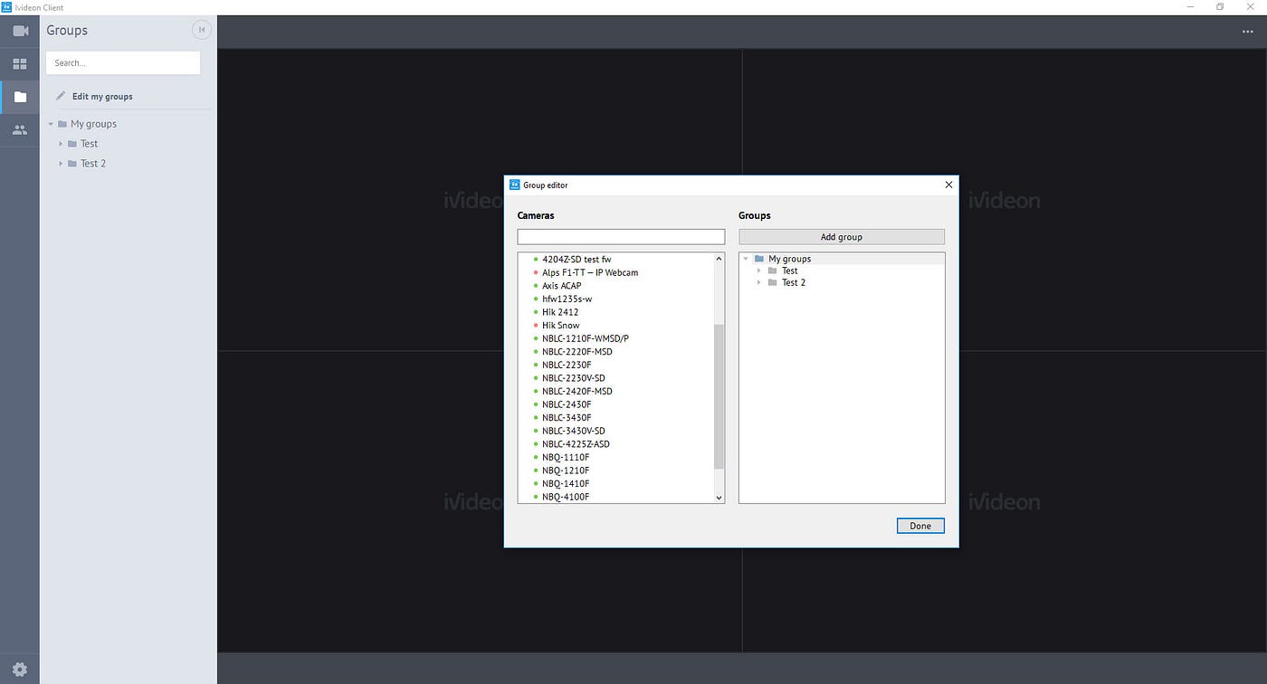
Task: Open the three-dots menu at top right
Action: point(1248,32)
